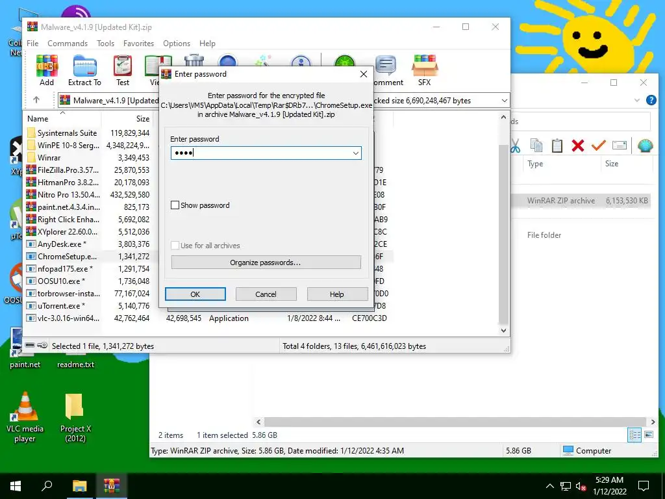Open WinRAR Help menu
This screenshot has height=499, width=665.
tap(207, 44)
